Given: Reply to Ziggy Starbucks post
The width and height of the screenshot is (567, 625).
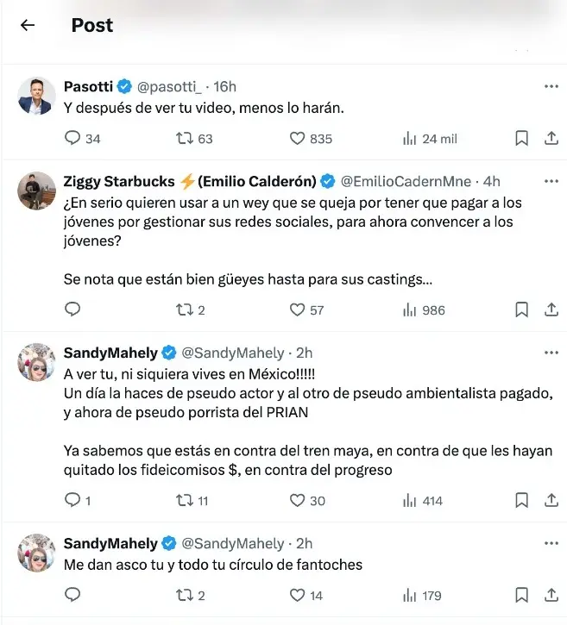Looking at the screenshot, I should click(73, 309).
